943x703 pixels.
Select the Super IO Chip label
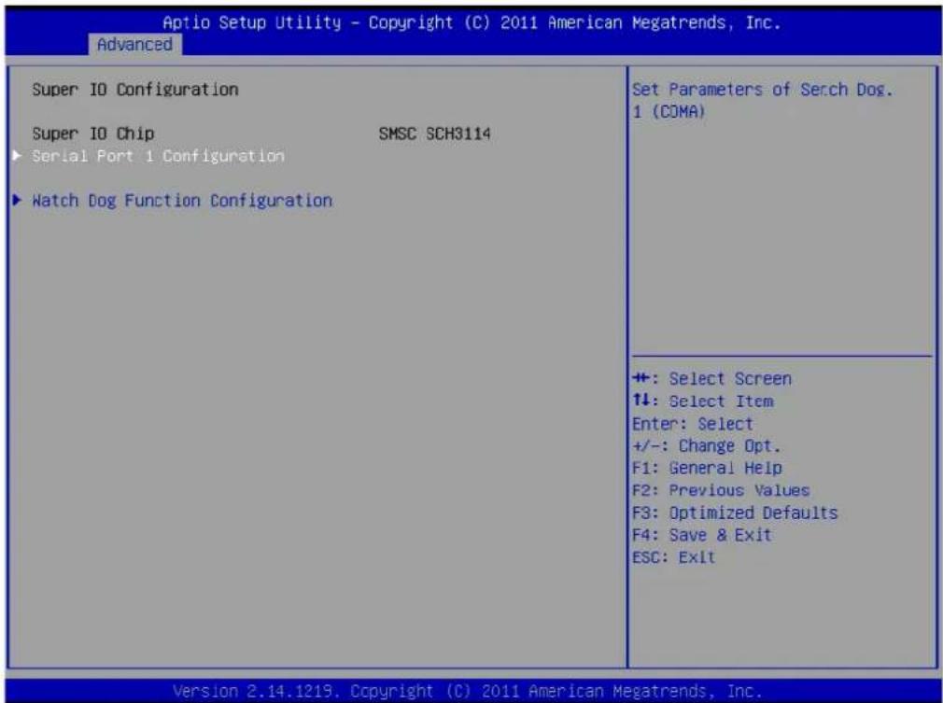coord(93,134)
